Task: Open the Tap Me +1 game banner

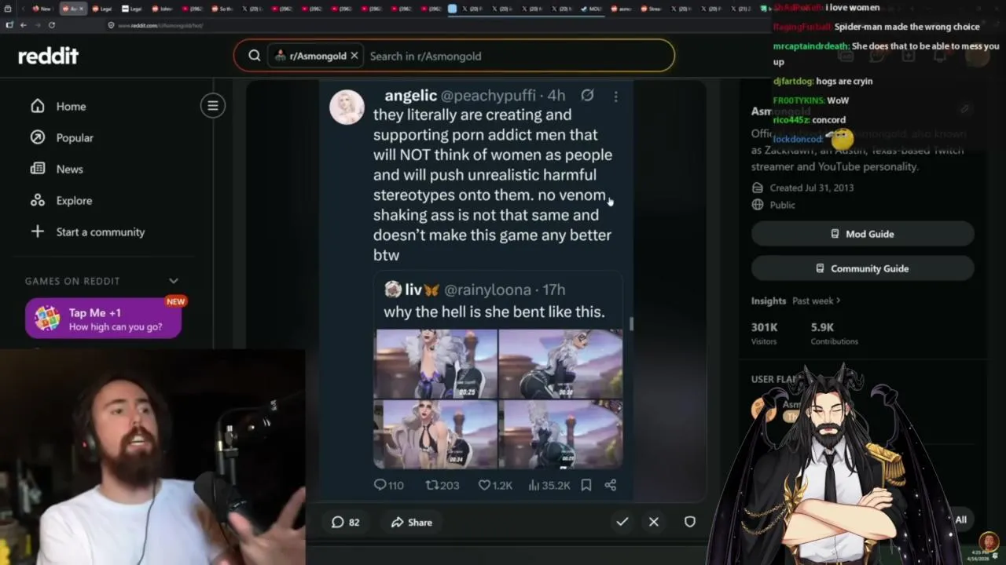Action: [103, 319]
